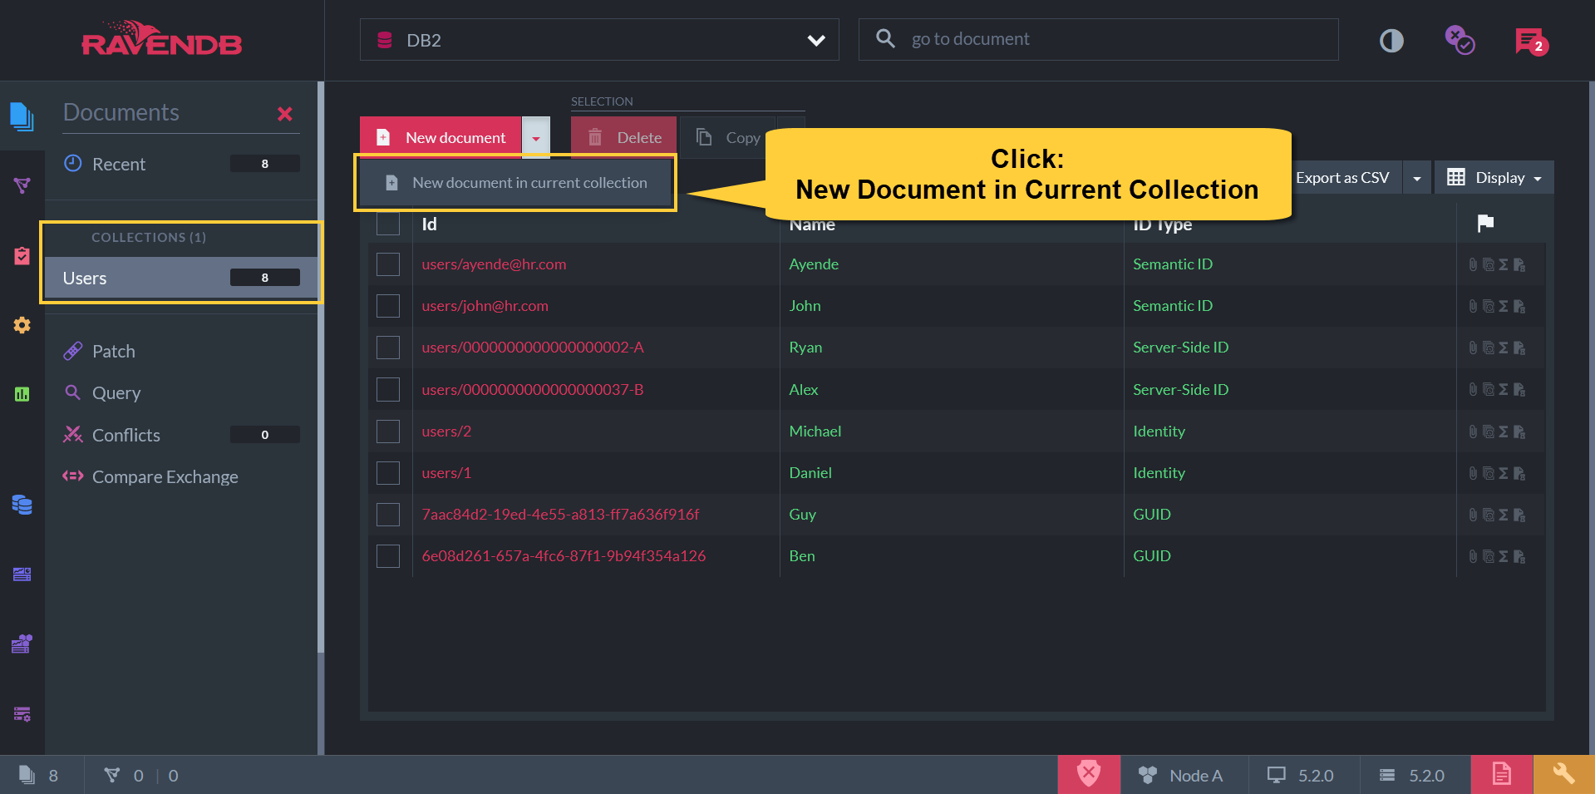Open the Tasks clipboard icon in the left rail
This screenshot has width=1595, height=794.
[x=22, y=255]
